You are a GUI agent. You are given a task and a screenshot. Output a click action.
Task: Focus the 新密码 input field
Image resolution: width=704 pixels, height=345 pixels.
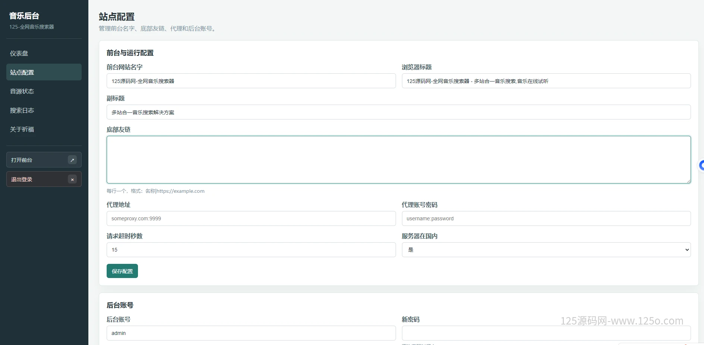[x=546, y=333]
